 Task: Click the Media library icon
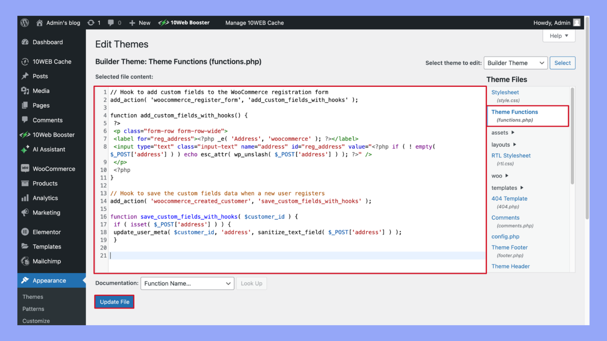25,90
